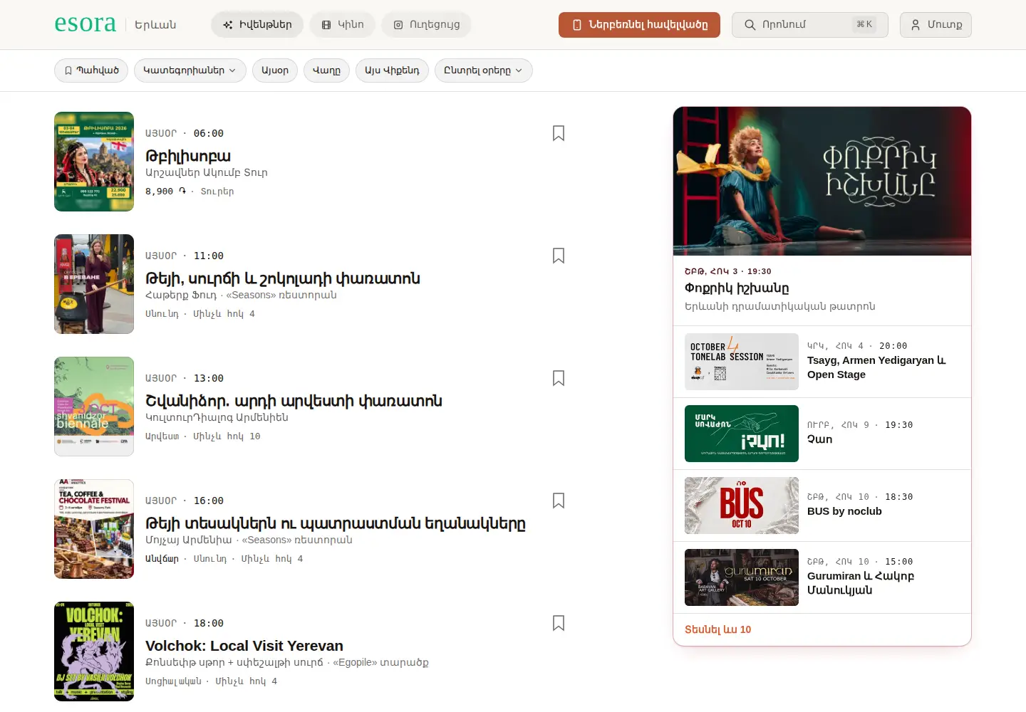The height and width of the screenshot is (712, 1026).
Task: Open the BUS by noclub event title
Action: click(844, 511)
